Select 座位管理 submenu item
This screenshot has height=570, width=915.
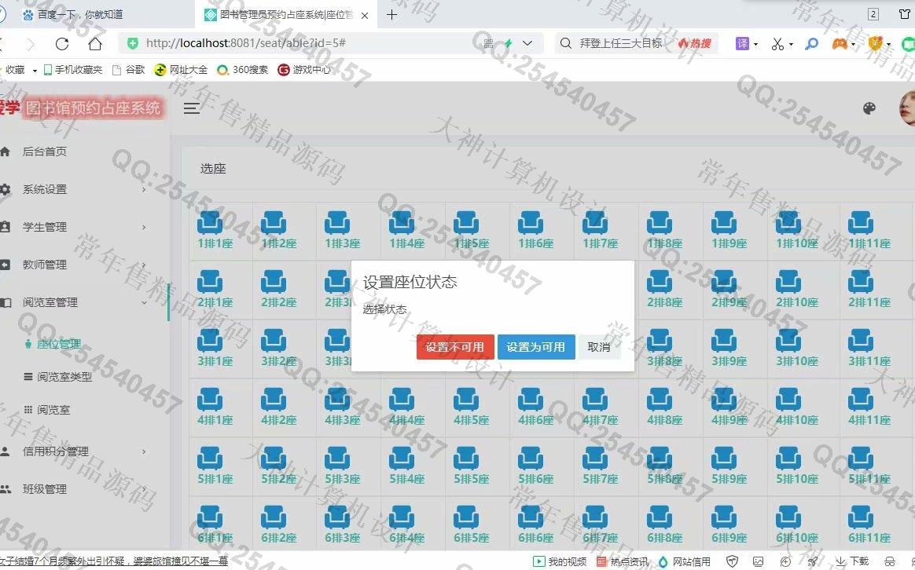(x=58, y=344)
